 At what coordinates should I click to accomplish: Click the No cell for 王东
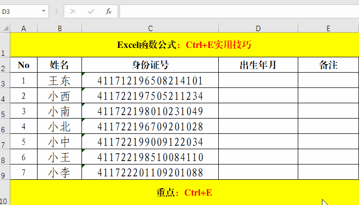24,80
